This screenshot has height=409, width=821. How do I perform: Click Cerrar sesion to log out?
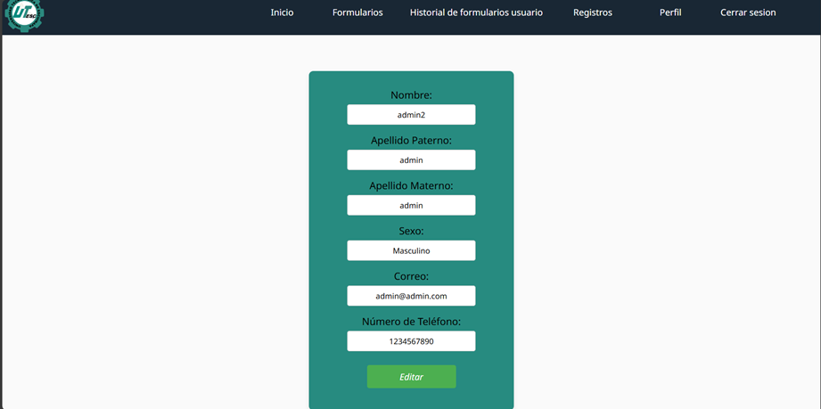[x=747, y=12]
